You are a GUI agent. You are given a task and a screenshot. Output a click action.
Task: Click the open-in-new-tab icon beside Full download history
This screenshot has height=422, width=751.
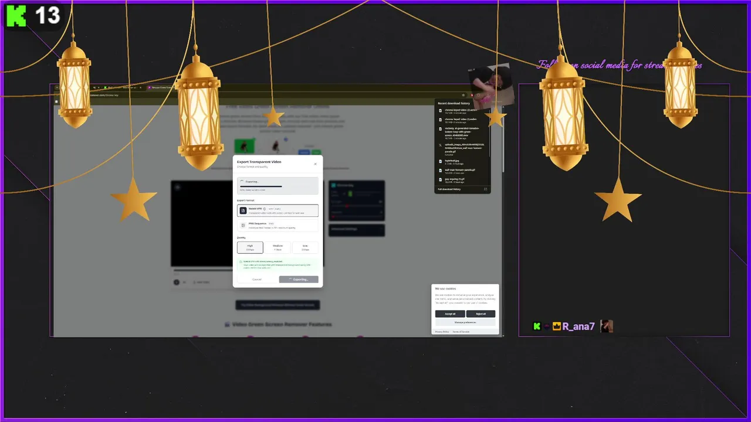click(x=485, y=189)
